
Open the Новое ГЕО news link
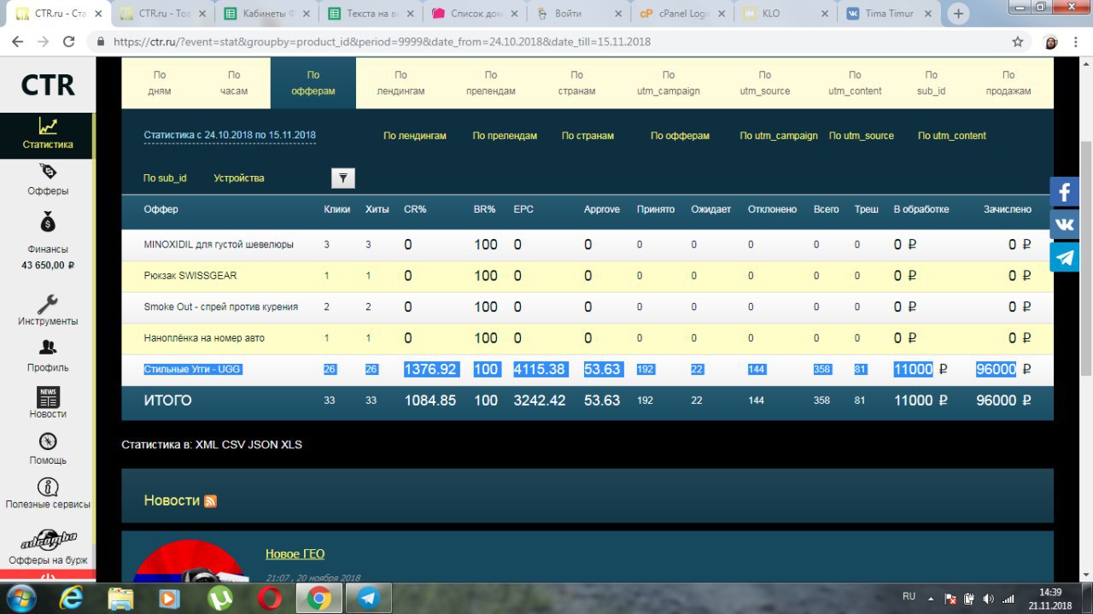click(x=295, y=554)
